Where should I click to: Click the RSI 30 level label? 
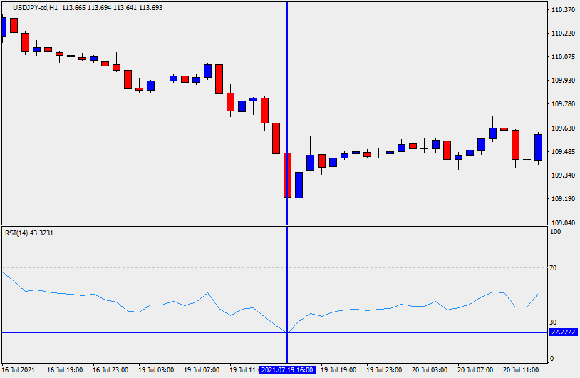(553, 322)
